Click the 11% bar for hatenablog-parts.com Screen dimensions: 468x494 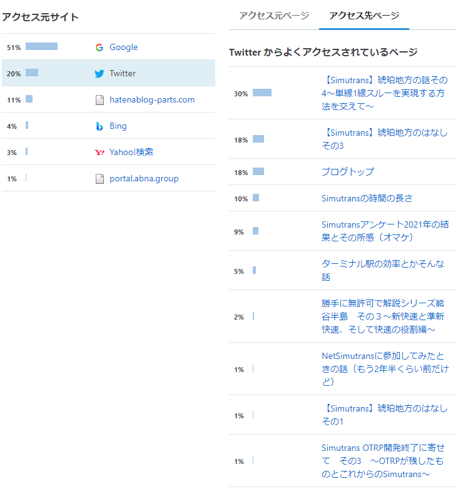pyautogui.click(x=29, y=99)
